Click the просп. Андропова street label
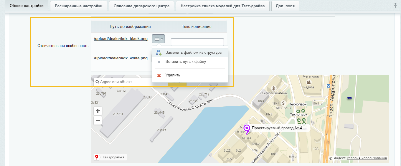 (x=333, y=97)
